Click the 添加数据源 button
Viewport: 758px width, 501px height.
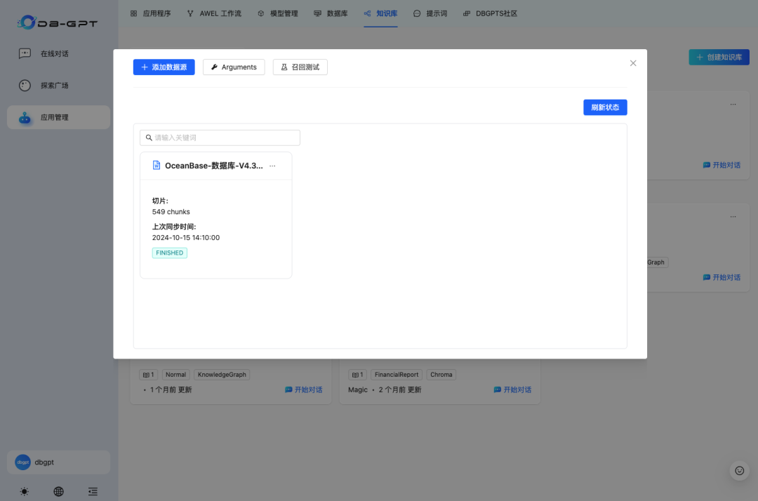(164, 67)
